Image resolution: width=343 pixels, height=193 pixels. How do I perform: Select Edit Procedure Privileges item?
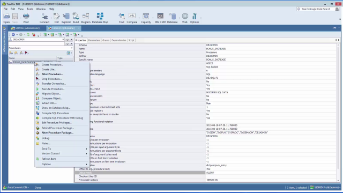click(62, 123)
